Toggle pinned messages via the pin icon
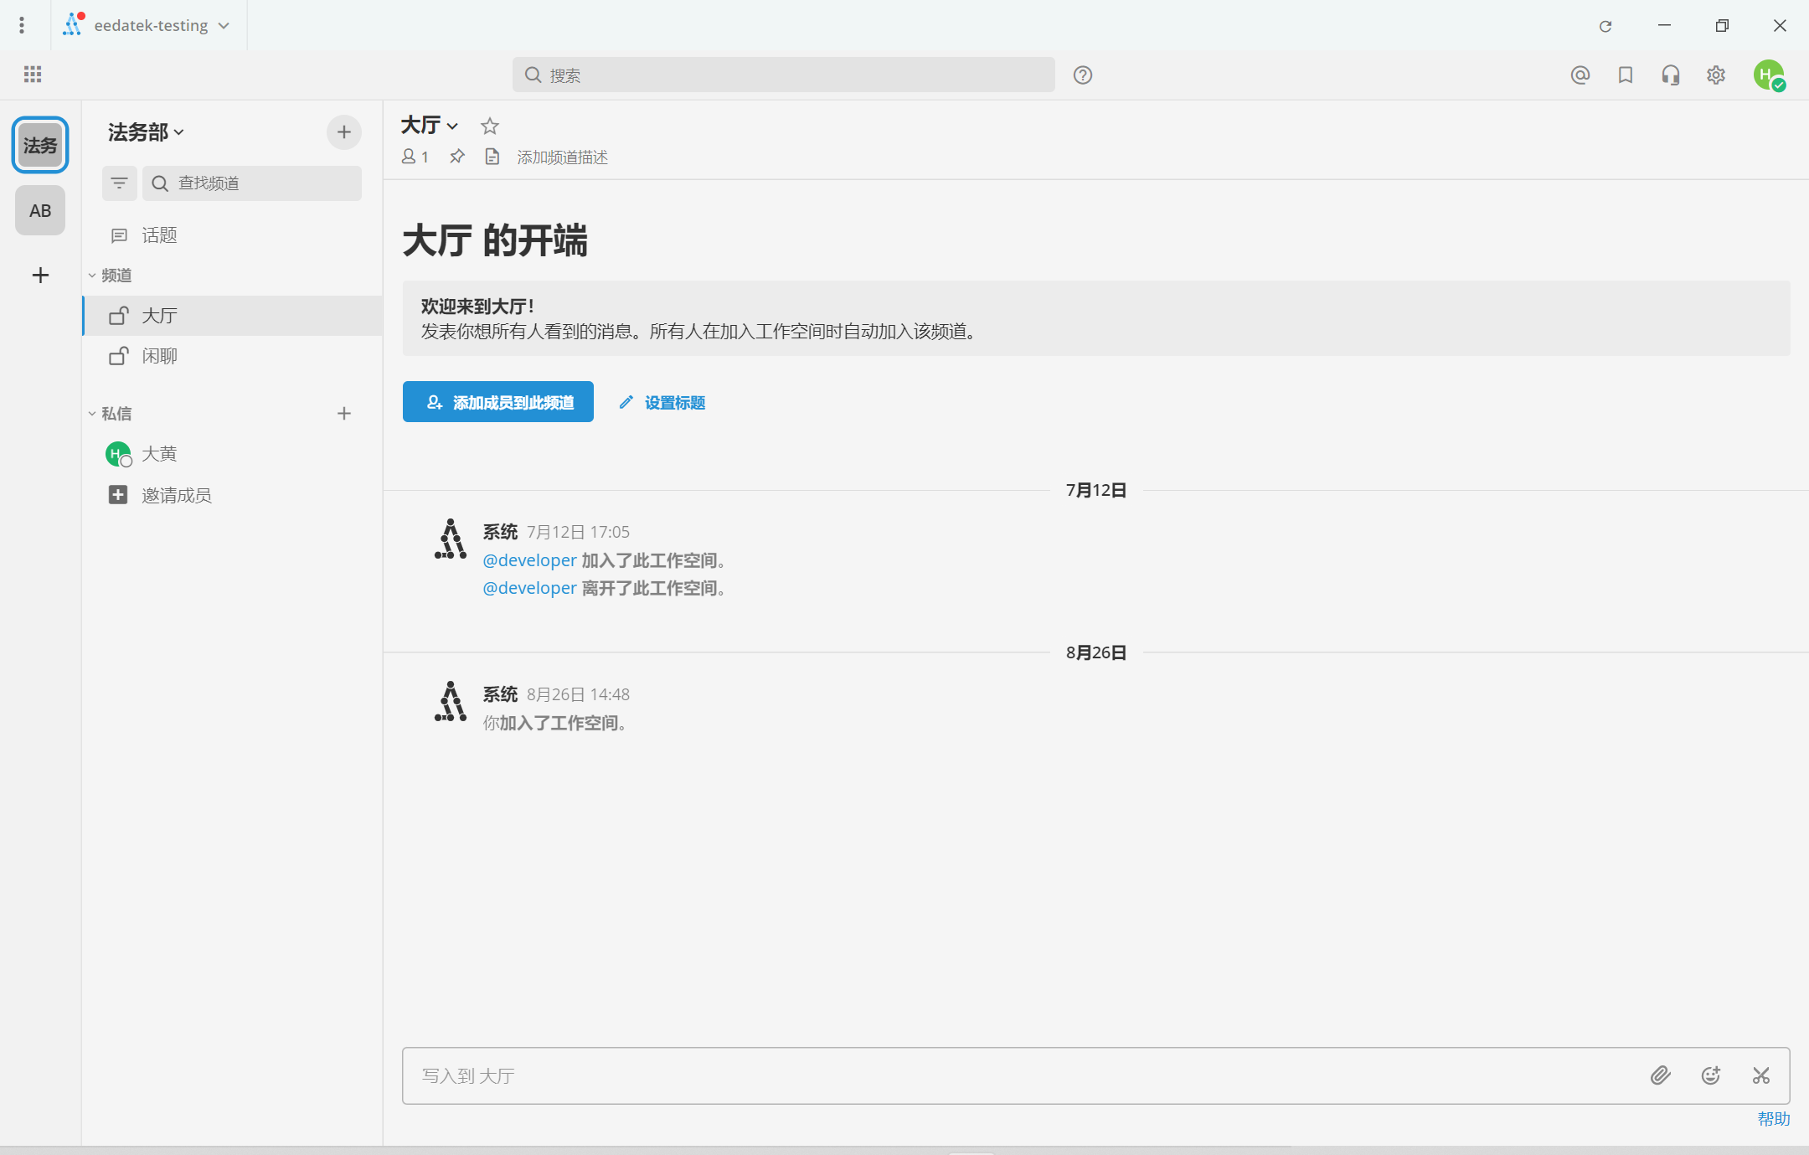This screenshot has width=1809, height=1155. tap(457, 157)
